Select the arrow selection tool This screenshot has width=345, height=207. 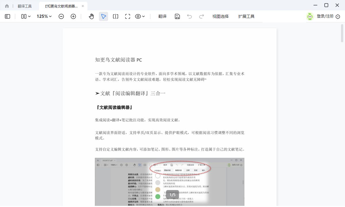point(103,16)
